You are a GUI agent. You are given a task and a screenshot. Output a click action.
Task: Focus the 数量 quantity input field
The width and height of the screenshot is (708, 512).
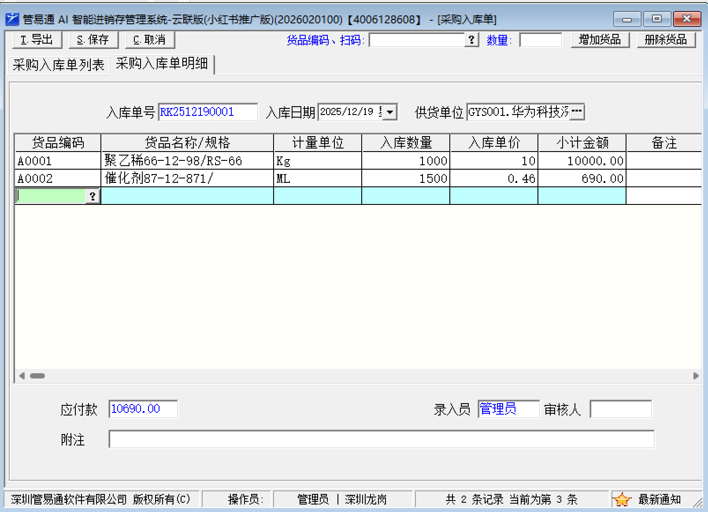coord(541,40)
